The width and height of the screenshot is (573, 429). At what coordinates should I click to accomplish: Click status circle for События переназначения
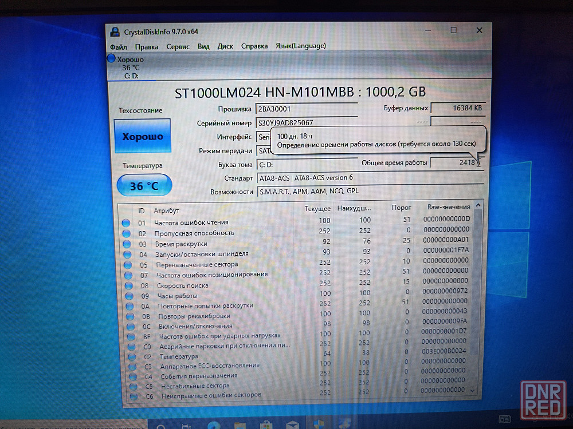click(x=133, y=377)
